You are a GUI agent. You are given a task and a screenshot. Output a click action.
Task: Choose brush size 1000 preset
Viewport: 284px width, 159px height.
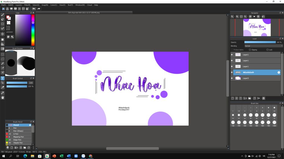pos(274,123)
